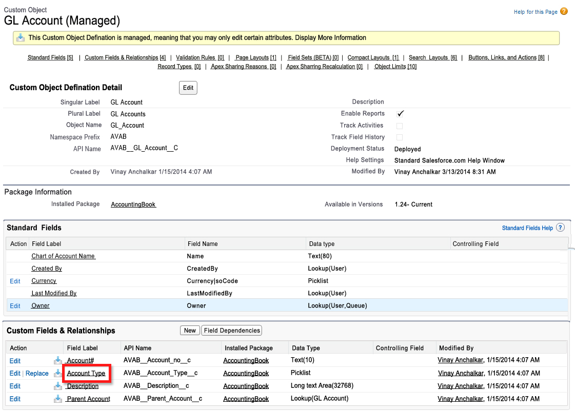Click Replace link for Account Type row
Image resolution: width=575 pixels, height=411 pixels.
click(37, 374)
